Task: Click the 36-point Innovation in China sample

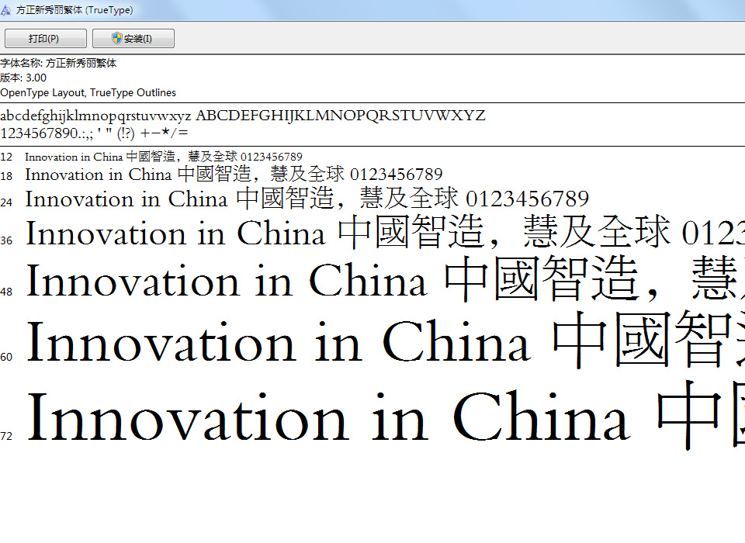Action: pos(386,232)
